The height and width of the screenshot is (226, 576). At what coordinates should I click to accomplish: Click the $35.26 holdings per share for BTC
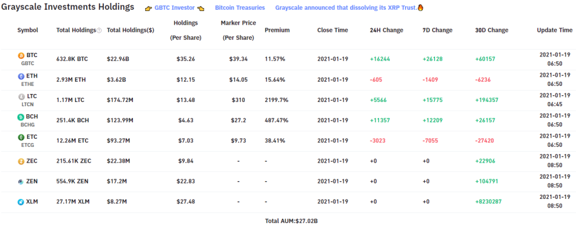click(185, 59)
